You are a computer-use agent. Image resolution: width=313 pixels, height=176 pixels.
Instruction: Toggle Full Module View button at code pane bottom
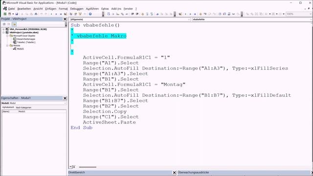[74, 167]
